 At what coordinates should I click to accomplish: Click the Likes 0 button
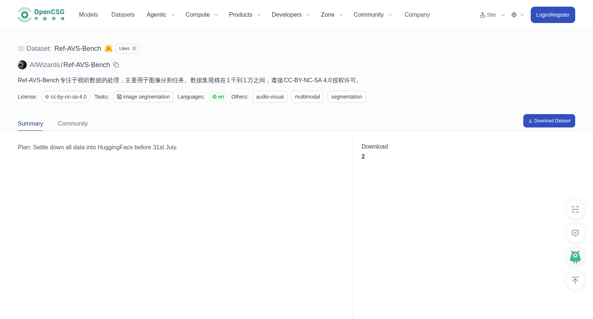click(127, 49)
